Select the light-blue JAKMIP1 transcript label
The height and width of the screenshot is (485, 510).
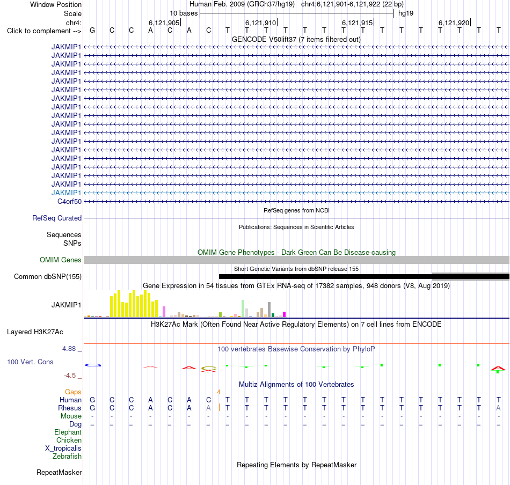pos(66,193)
